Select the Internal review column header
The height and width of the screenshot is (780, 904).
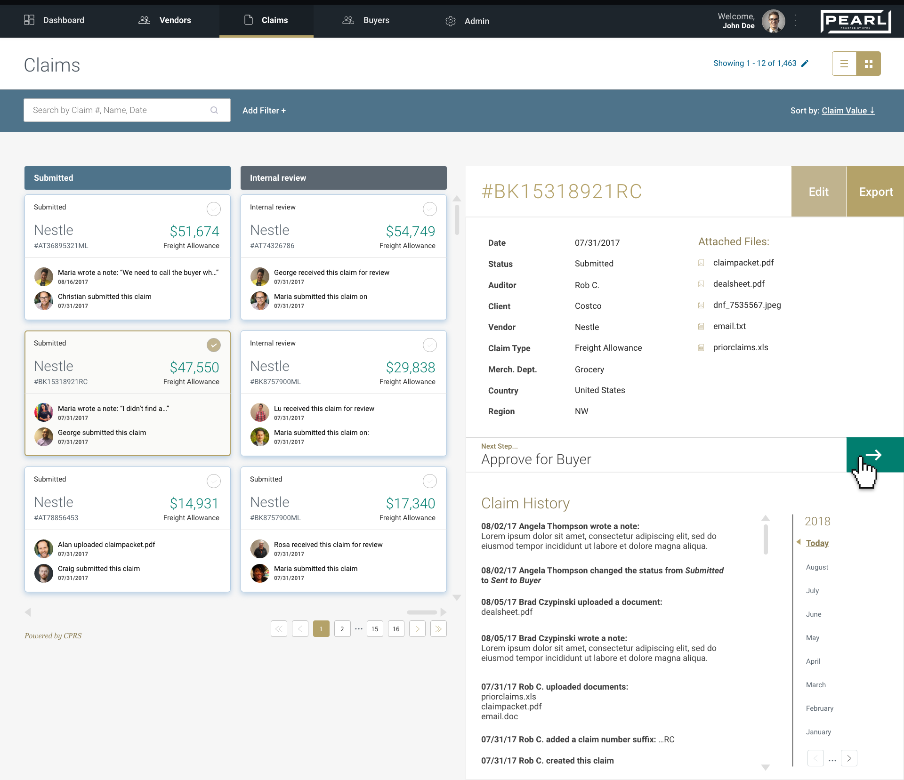click(x=344, y=178)
